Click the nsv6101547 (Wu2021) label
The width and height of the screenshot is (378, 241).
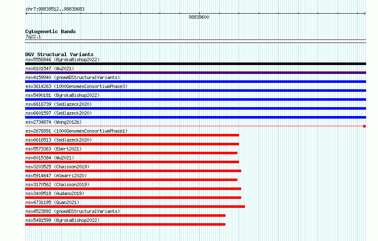[50, 68]
